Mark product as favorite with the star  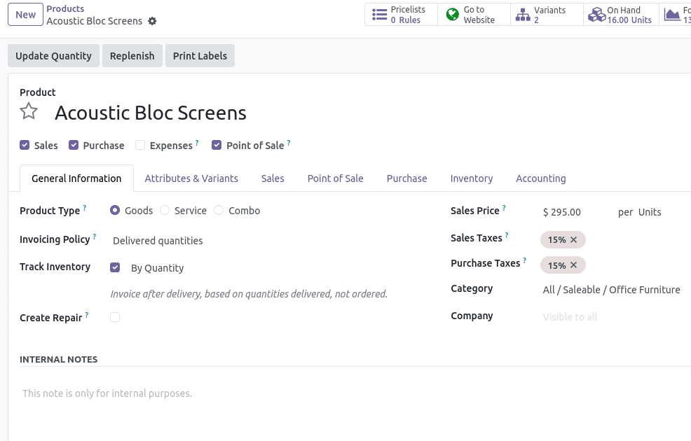pos(29,111)
